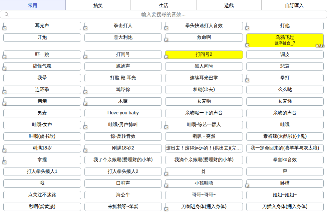Switch to the 常用 tab

(33, 5)
